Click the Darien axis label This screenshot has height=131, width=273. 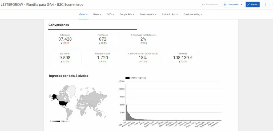click(x=142, y=123)
